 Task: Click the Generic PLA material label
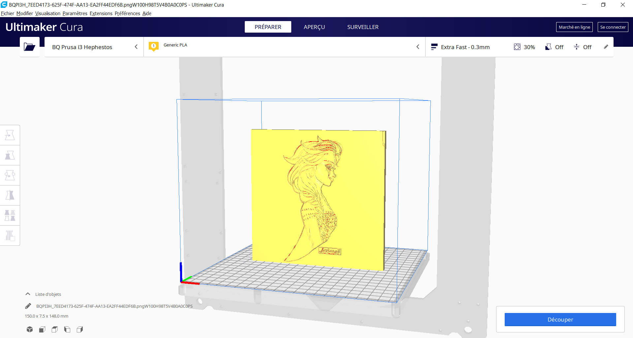pos(175,45)
